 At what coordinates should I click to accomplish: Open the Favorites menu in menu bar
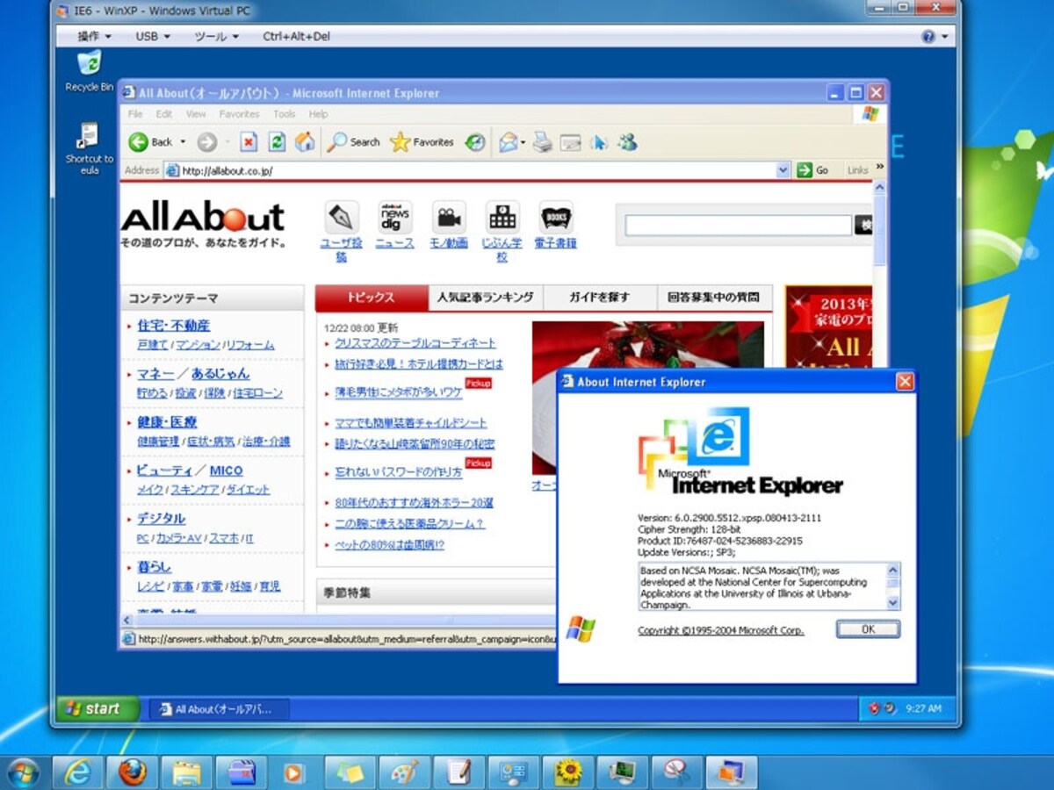[239, 114]
